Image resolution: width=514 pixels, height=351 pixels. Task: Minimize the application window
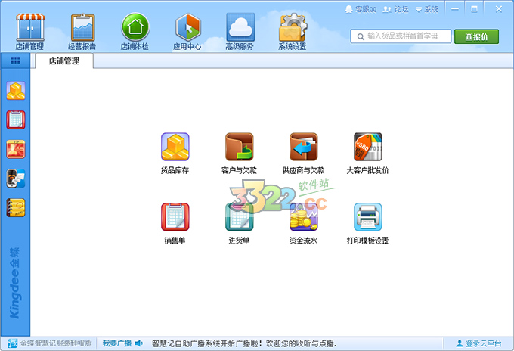click(x=455, y=9)
